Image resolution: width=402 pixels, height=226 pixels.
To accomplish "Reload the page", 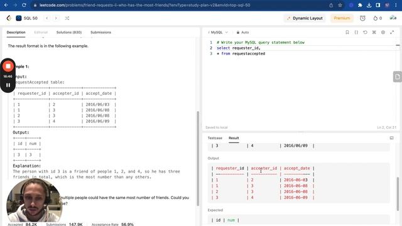I will point(24,5).
